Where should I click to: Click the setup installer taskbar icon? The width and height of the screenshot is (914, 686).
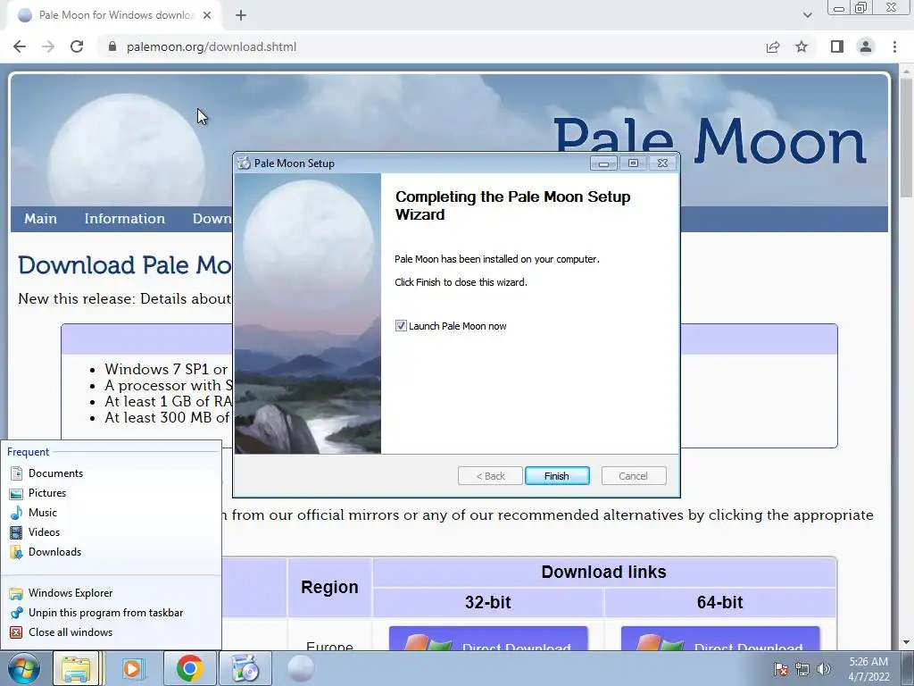(x=245, y=668)
